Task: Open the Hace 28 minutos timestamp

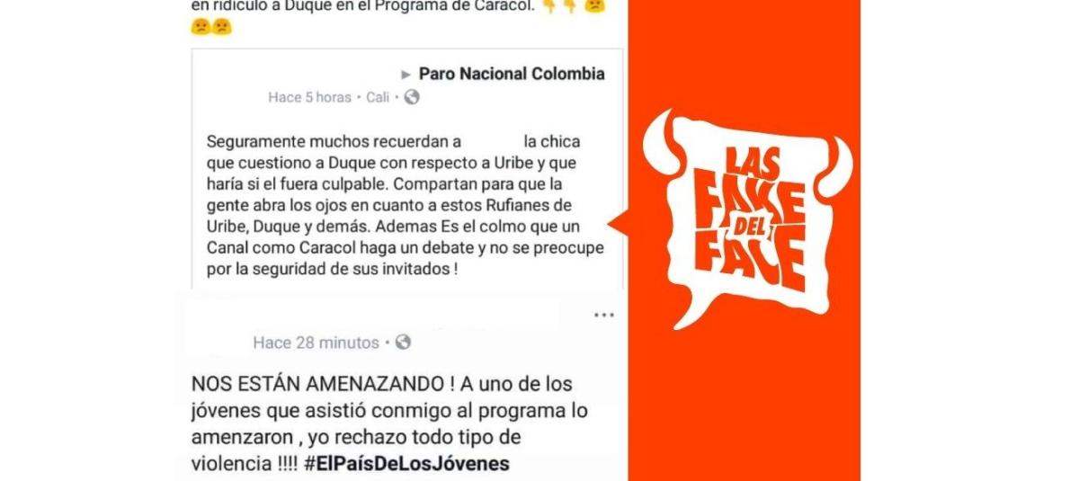Action: coord(316,343)
